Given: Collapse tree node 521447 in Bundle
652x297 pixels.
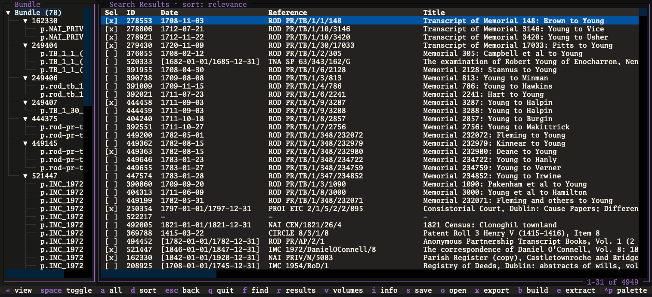Looking at the screenshot, I should [25, 176].
